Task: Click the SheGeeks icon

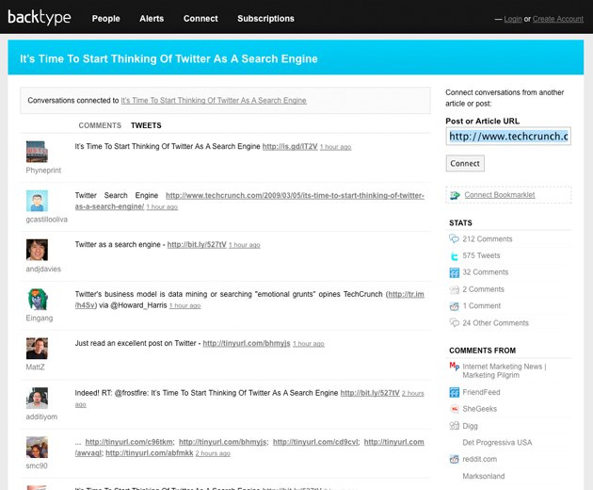Action: [x=455, y=409]
